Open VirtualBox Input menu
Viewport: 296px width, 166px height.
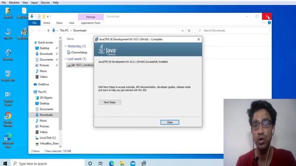[34, 3]
